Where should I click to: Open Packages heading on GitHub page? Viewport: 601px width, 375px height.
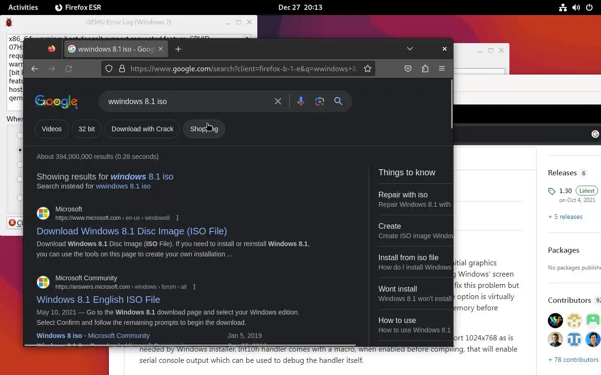(563, 250)
